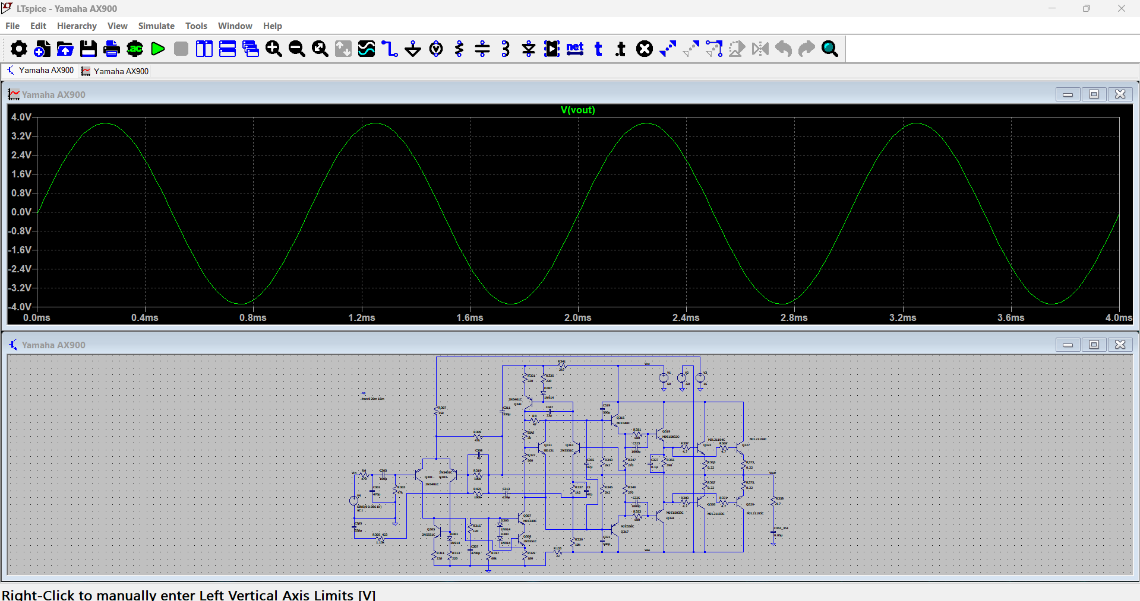Tile windows vertically

coord(204,49)
